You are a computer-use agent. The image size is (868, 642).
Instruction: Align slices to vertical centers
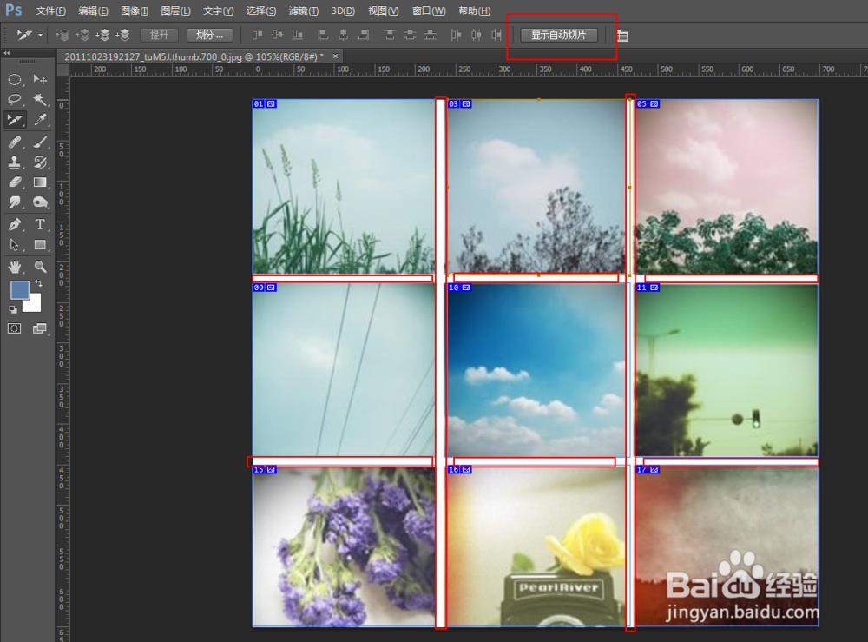coord(278,36)
